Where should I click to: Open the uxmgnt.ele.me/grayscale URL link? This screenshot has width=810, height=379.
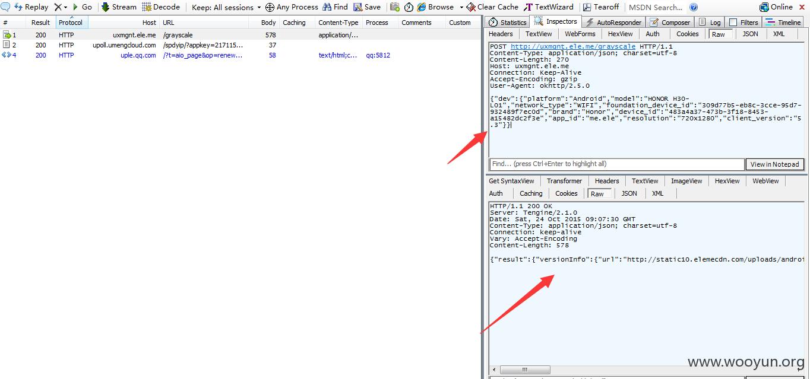point(572,46)
